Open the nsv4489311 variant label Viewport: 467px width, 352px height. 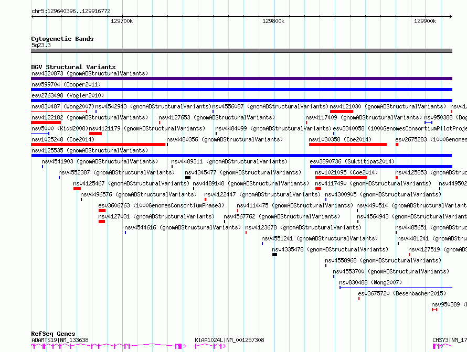click(229, 161)
